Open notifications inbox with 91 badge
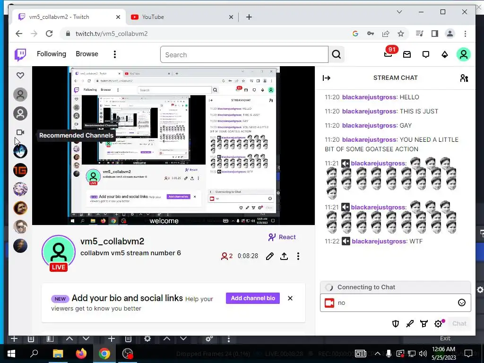Viewport: 484px width, 363px height. (x=389, y=54)
